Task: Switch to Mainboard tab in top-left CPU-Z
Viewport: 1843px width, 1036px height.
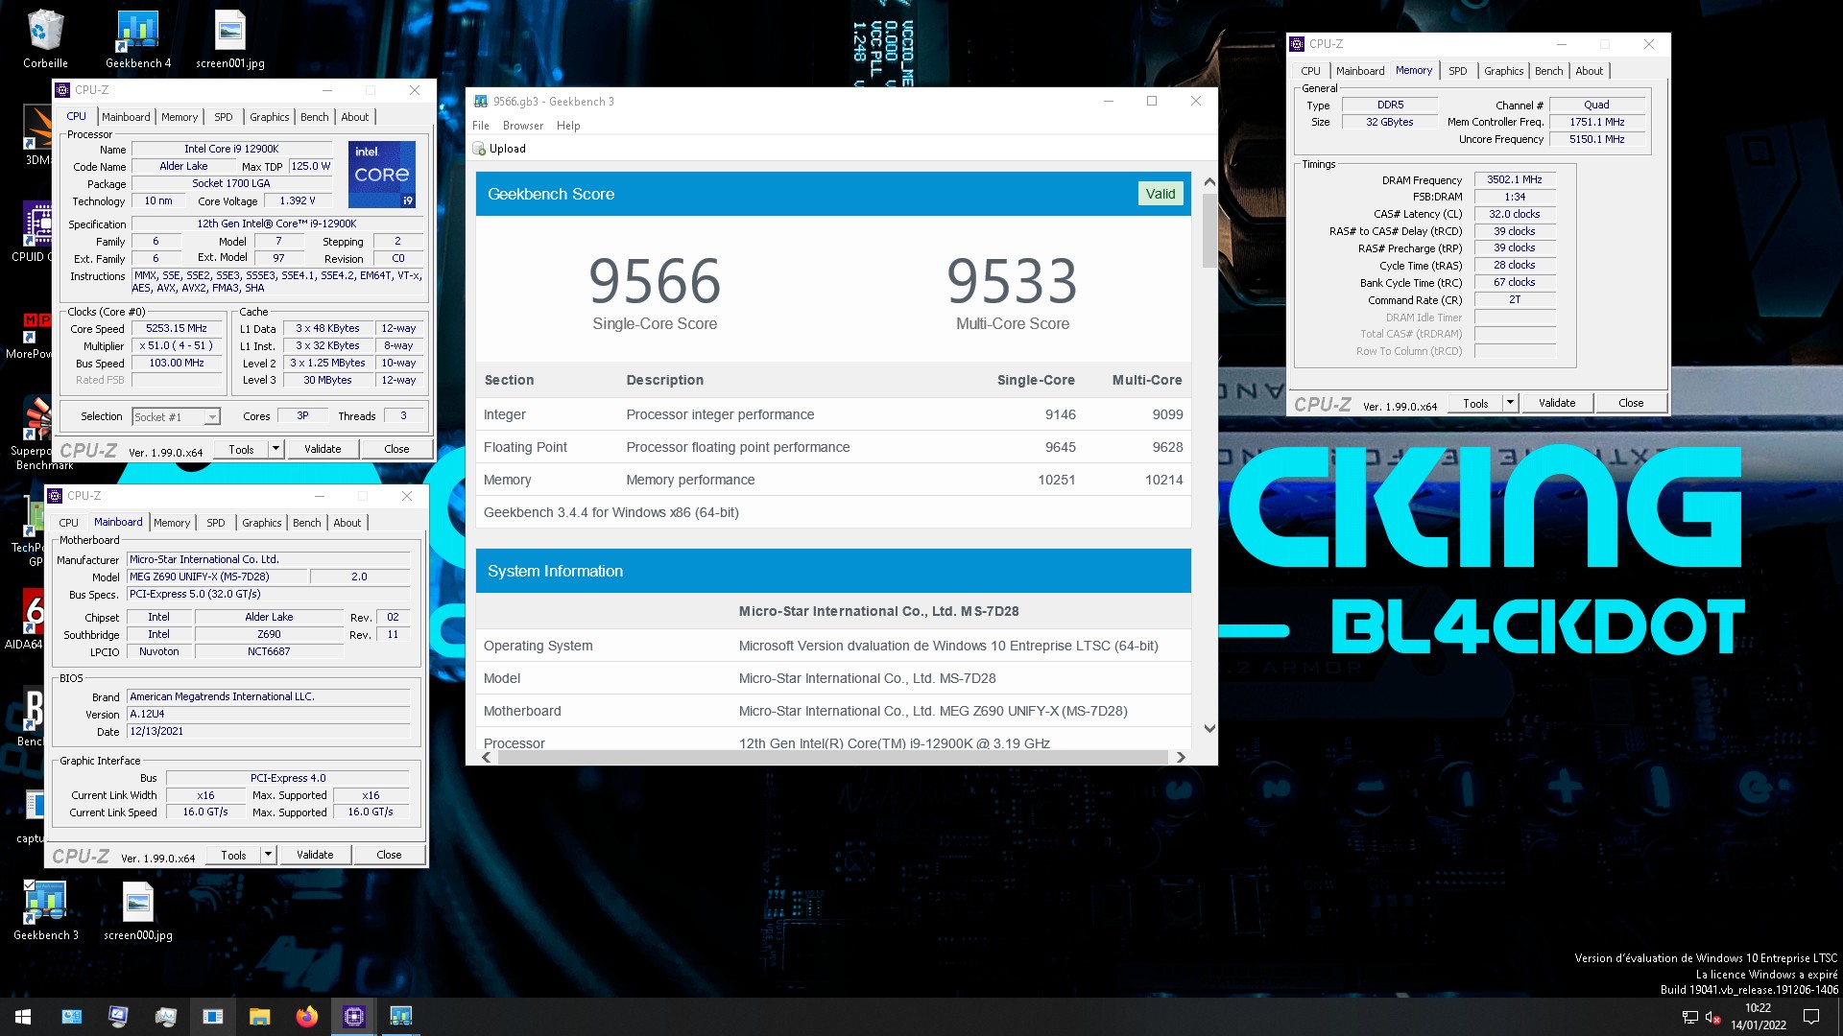Action: tap(126, 117)
